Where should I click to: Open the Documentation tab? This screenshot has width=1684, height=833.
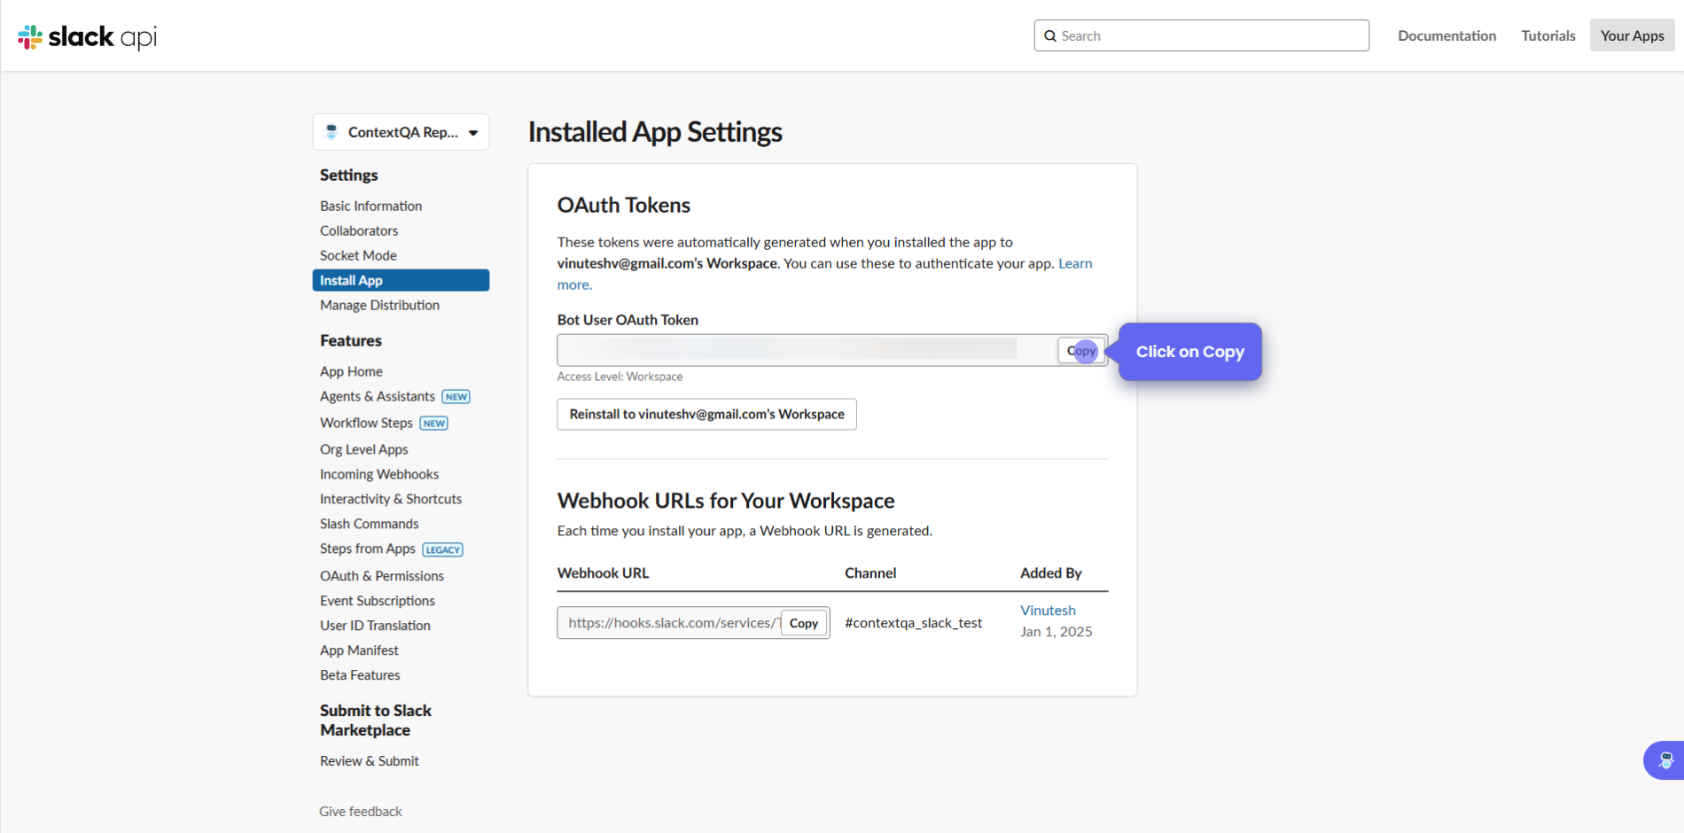pos(1446,35)
